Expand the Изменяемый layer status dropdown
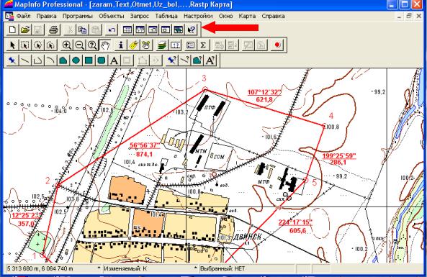 pos(195,268)
